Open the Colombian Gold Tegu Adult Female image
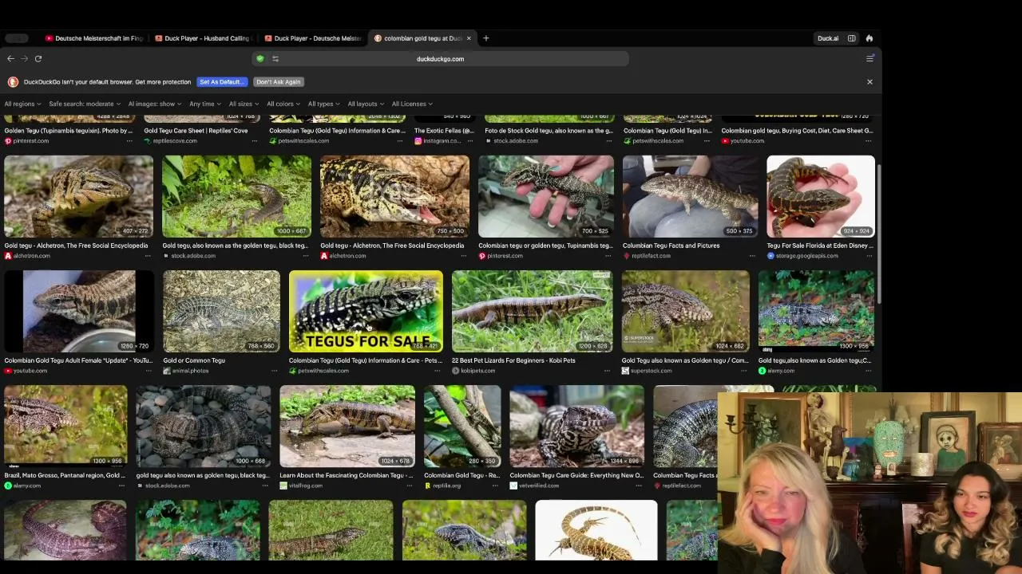The height and width of the screenshot is (574, 1022). (79, 311)
